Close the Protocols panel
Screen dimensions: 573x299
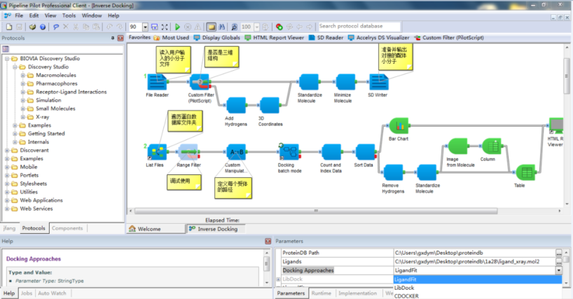(x=120, y=38)
